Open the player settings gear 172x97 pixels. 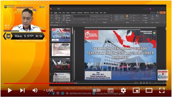point(123,91)
